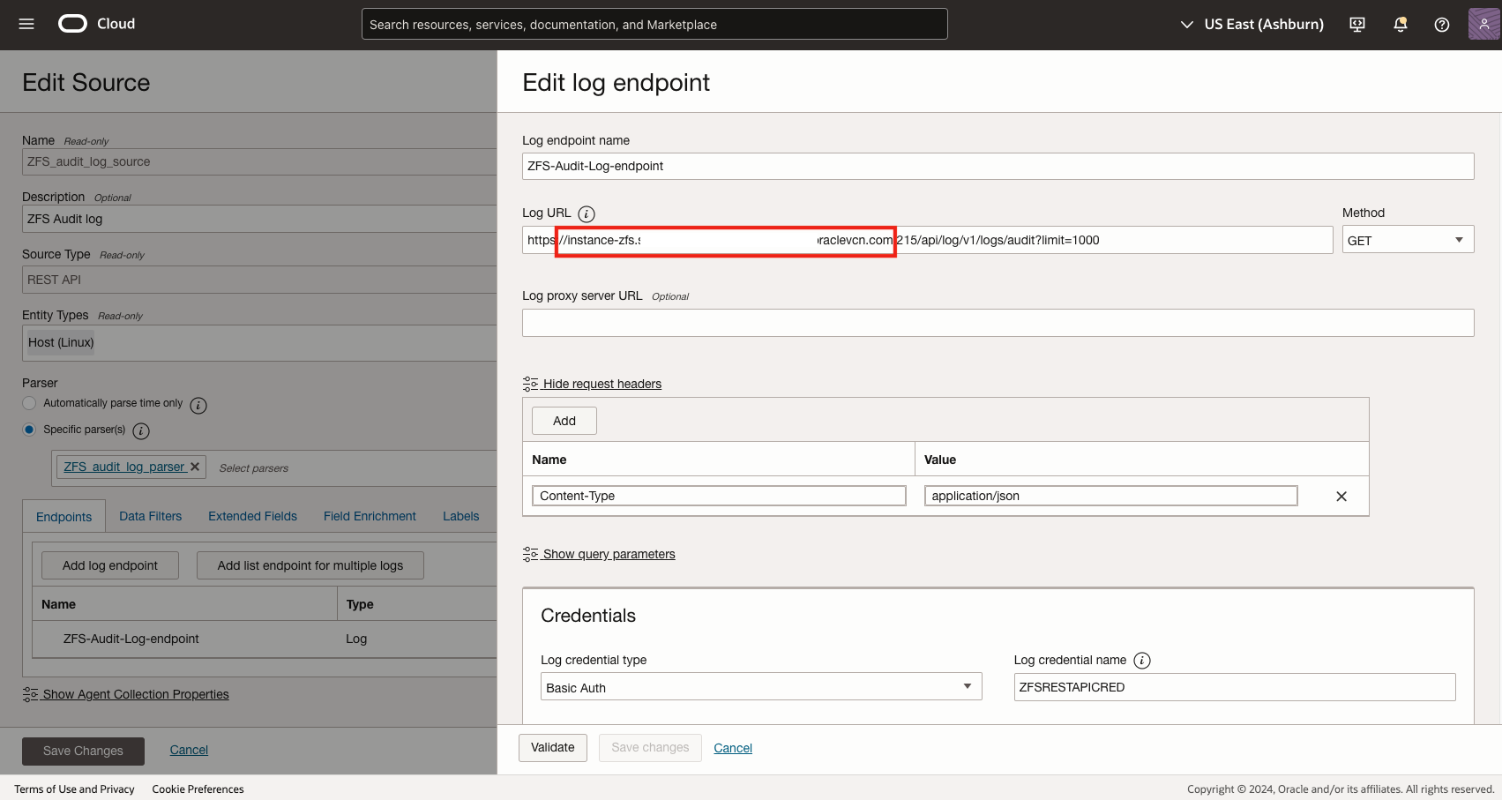Click the info icon beside Specific parser(s)

(x=141, y=431)
